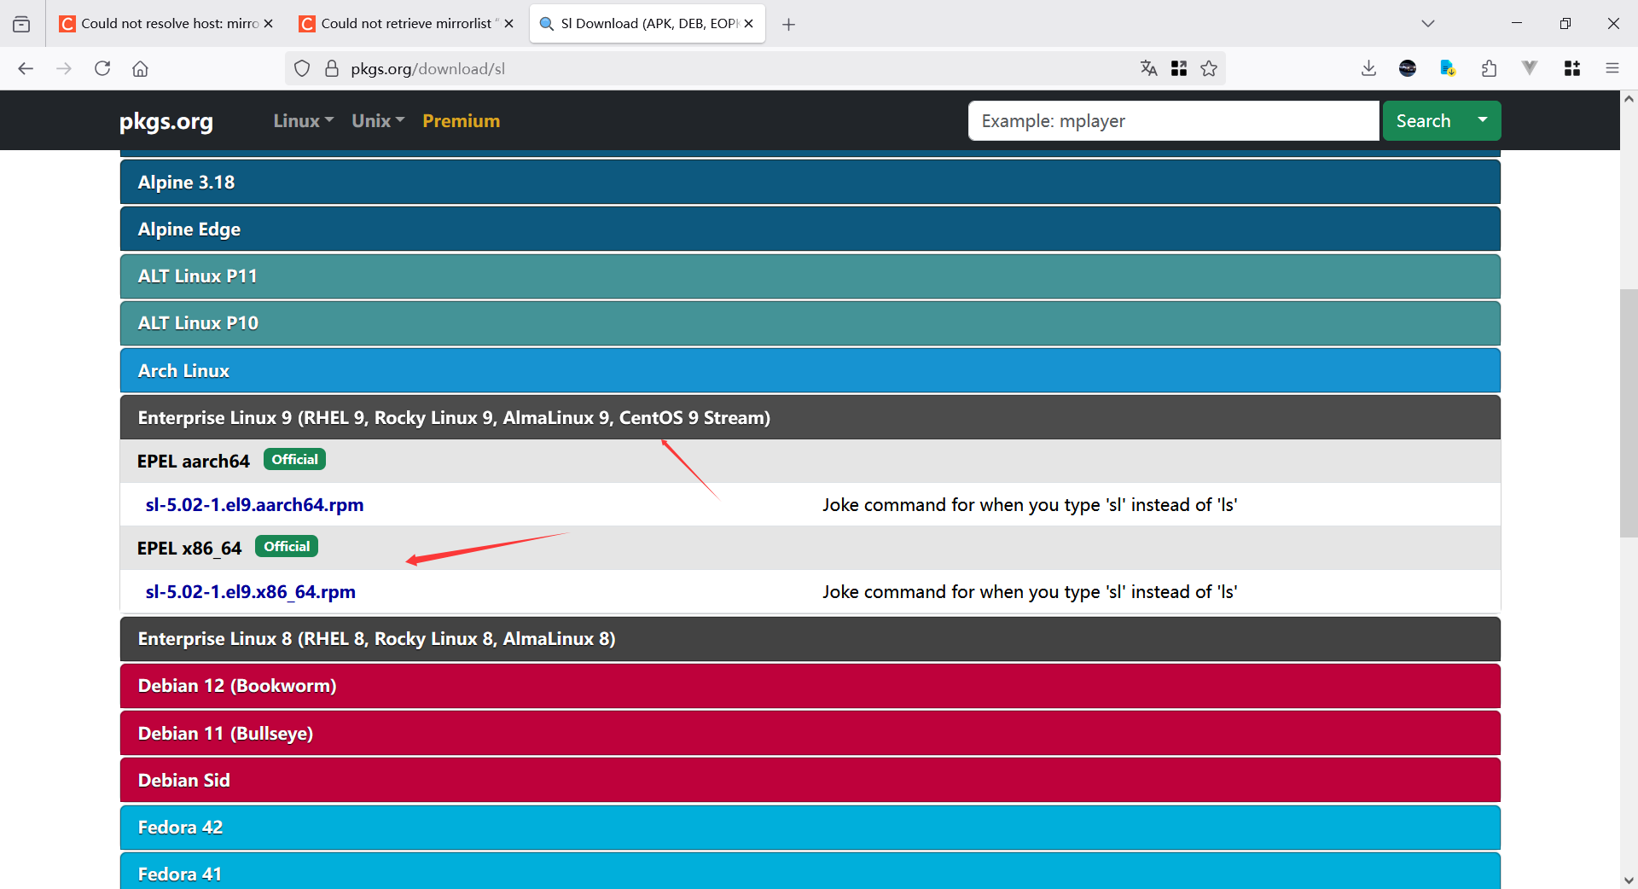This screenshot has height=889, width=1638.
Task: Focus the 'Example: mplayer' search field
Action: [x=1173, y=121]
